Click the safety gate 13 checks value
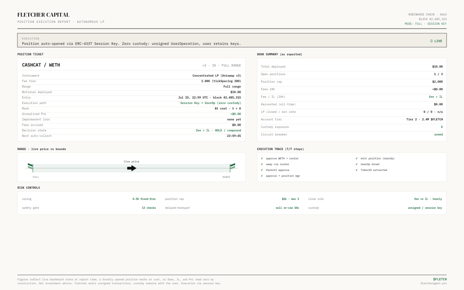This screenshot has width=464, height=290. (149, 208)
